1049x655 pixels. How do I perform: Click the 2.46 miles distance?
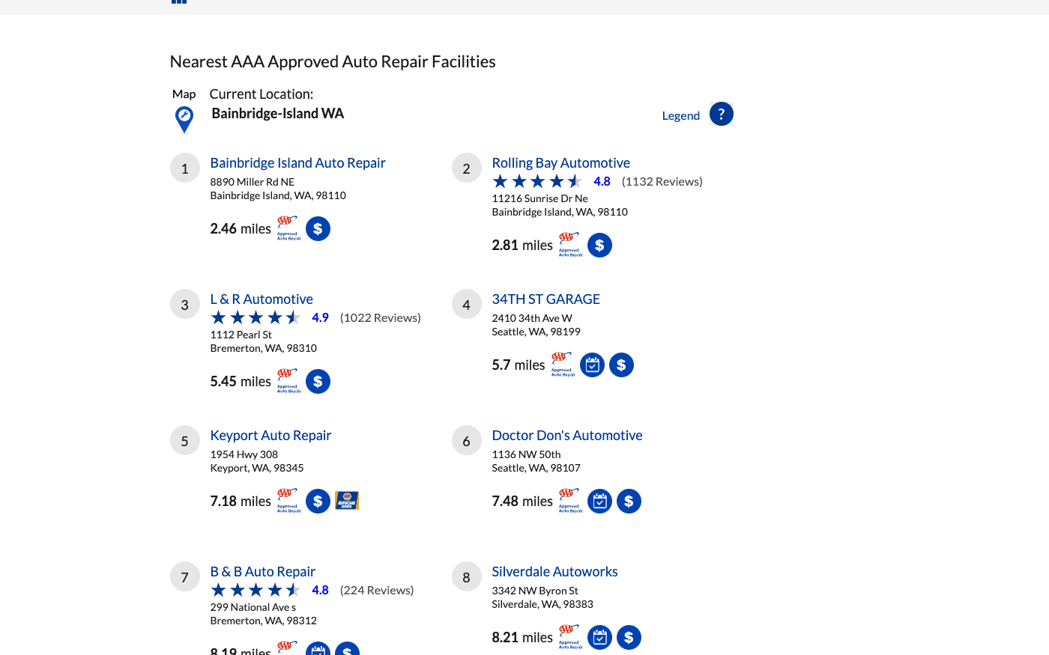241,228
